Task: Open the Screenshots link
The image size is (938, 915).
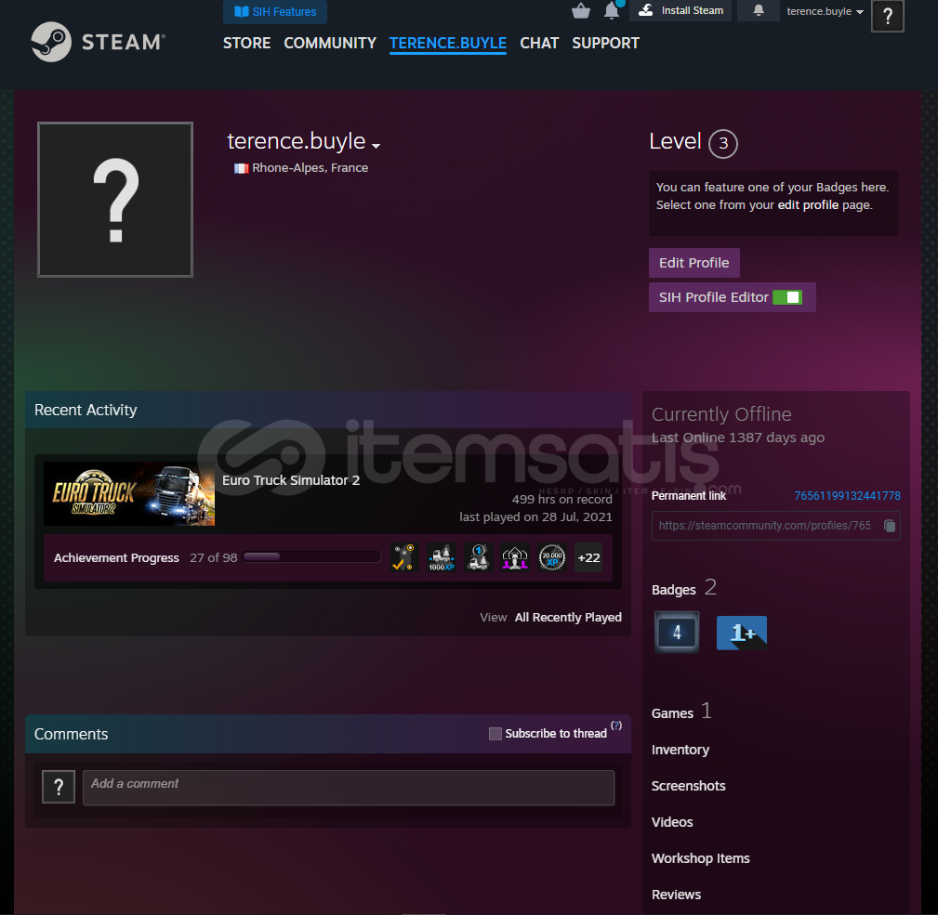Action: point(689,786)
